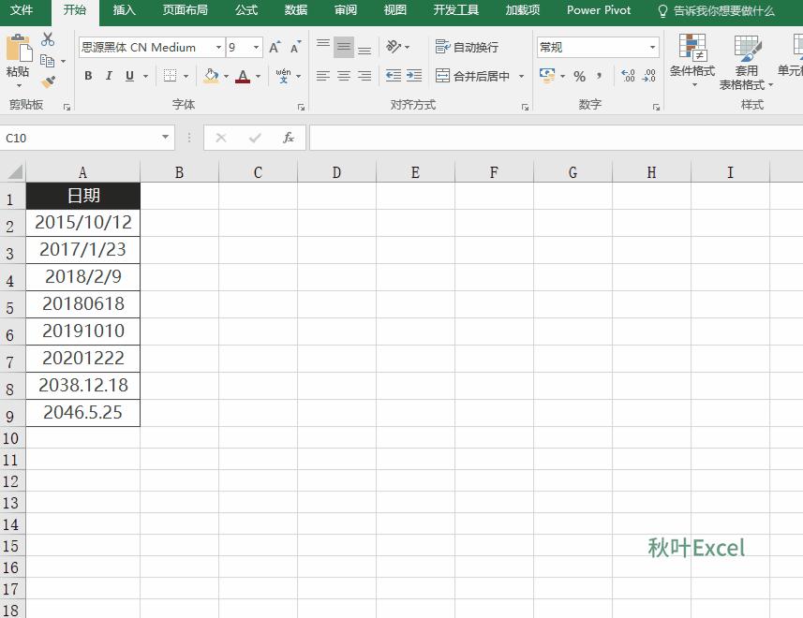Switch to the 插入 ribbon tab
The width and height of the screenshot is (803, 618).
(x=125, y=11)
